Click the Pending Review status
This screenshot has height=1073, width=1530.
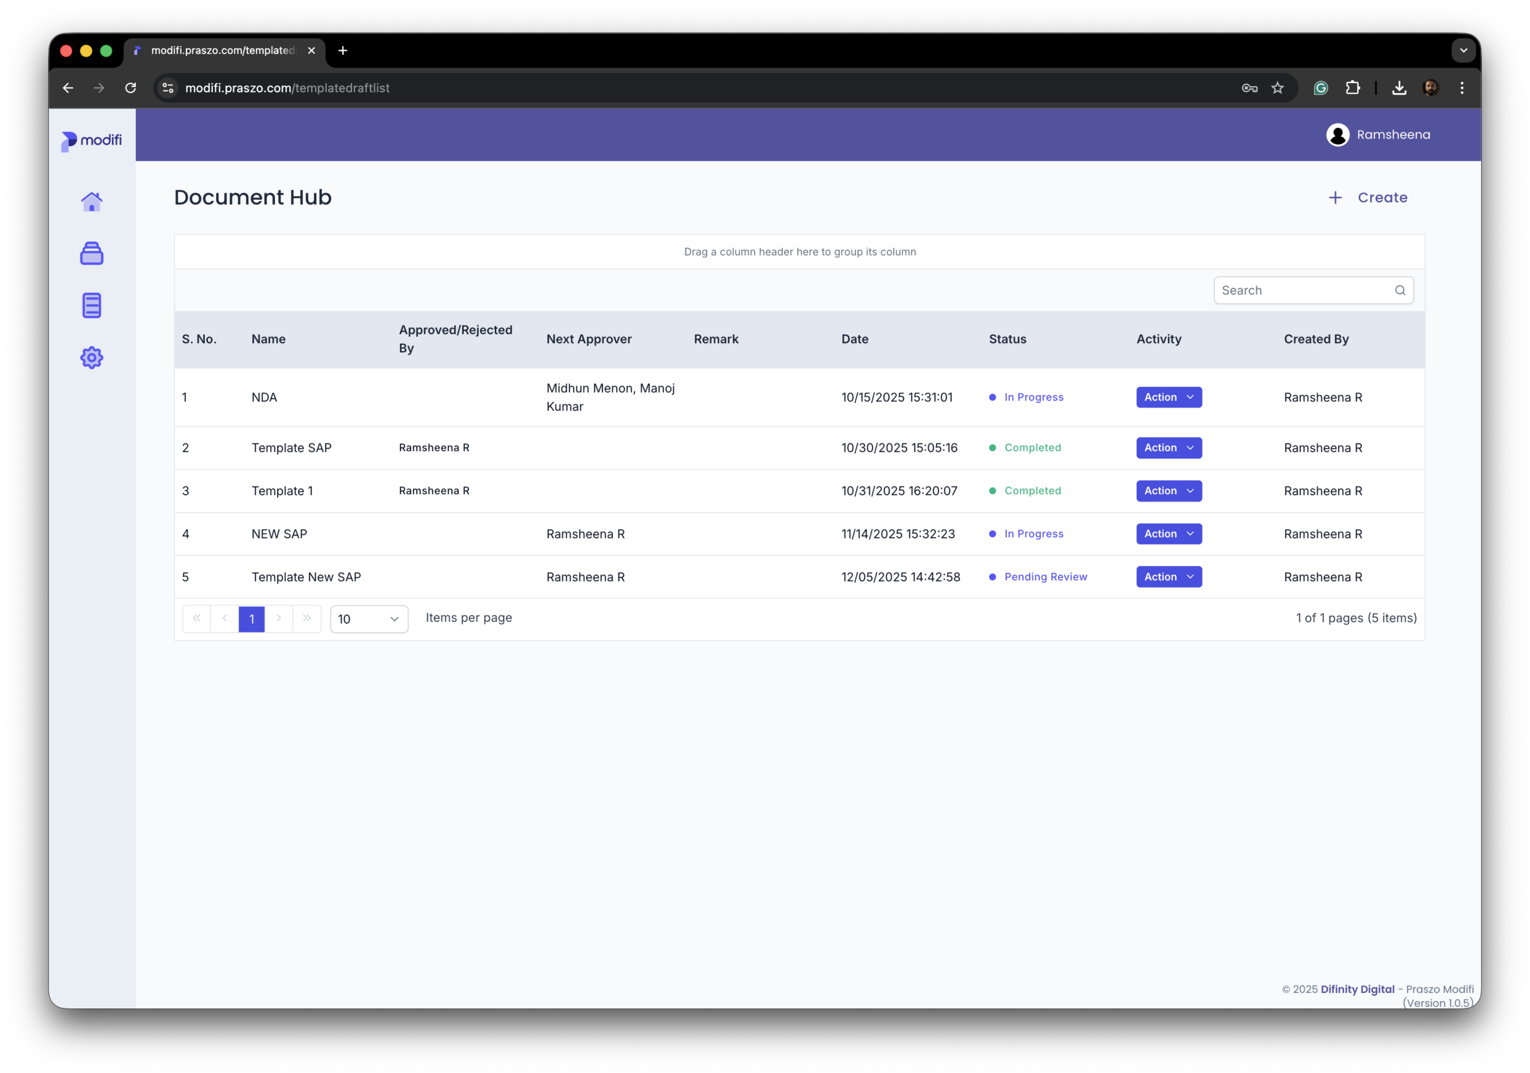point(1045,577)
